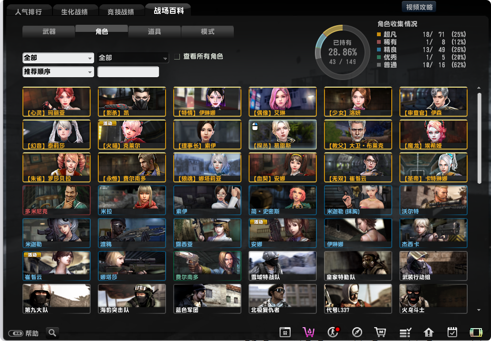Check the 查看所有角色 checkbox

click(177, 57)
